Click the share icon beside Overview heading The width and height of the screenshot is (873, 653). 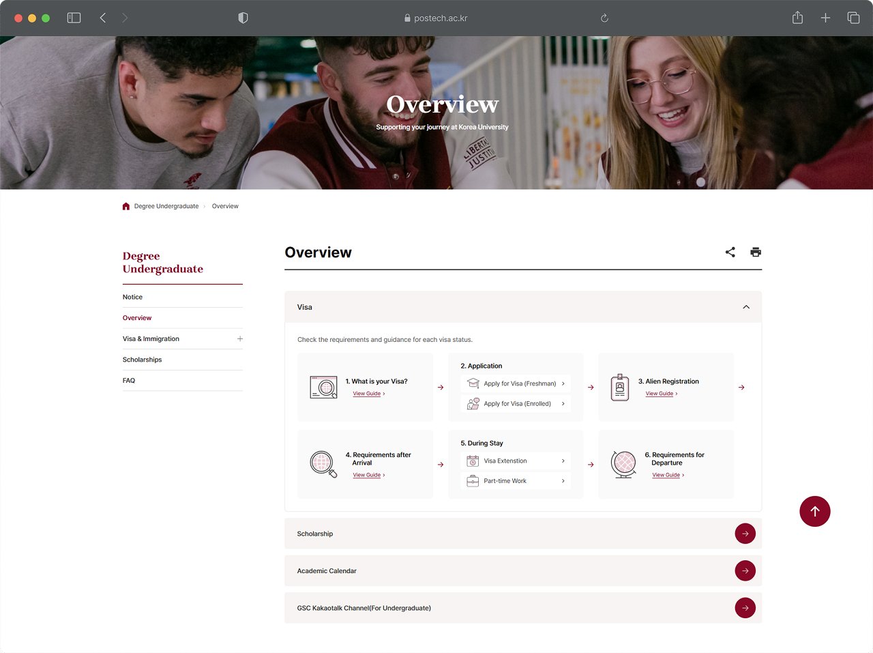pos(730,252)
